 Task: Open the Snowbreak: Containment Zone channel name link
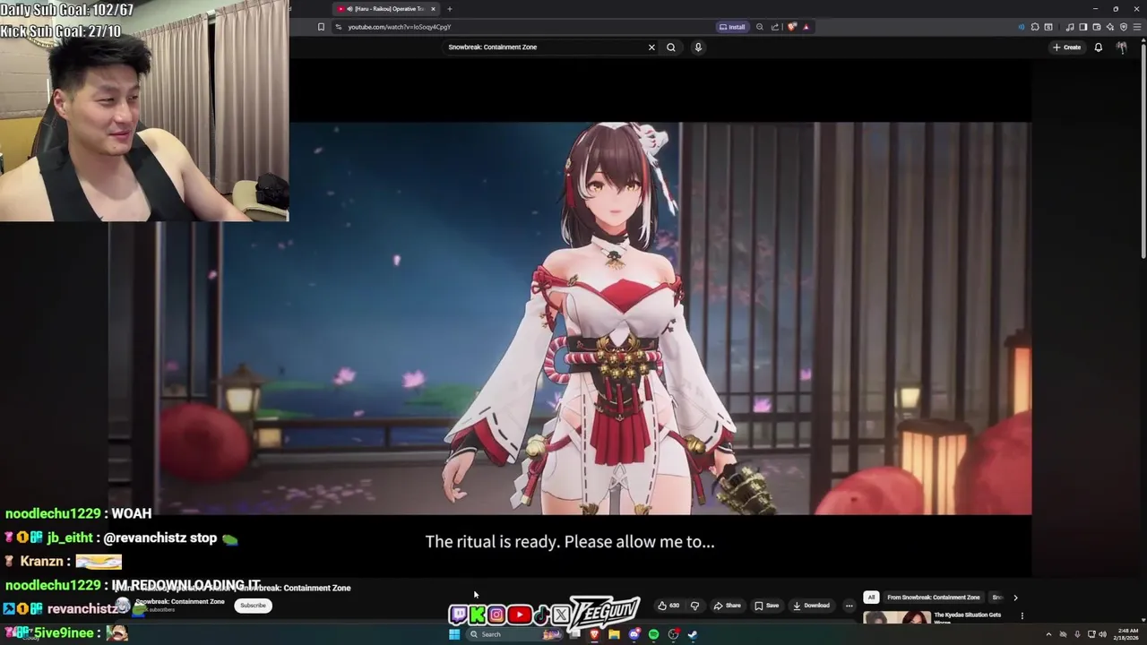pos(180,602)
